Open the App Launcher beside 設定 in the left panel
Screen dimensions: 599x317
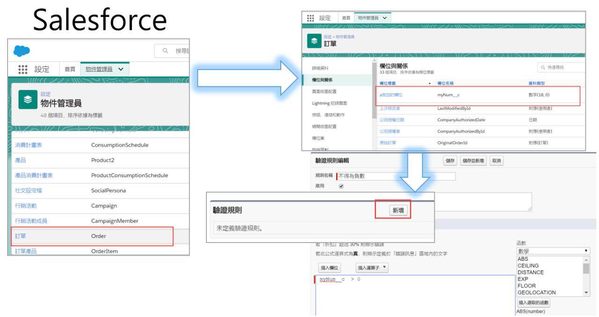pos(22,69)
